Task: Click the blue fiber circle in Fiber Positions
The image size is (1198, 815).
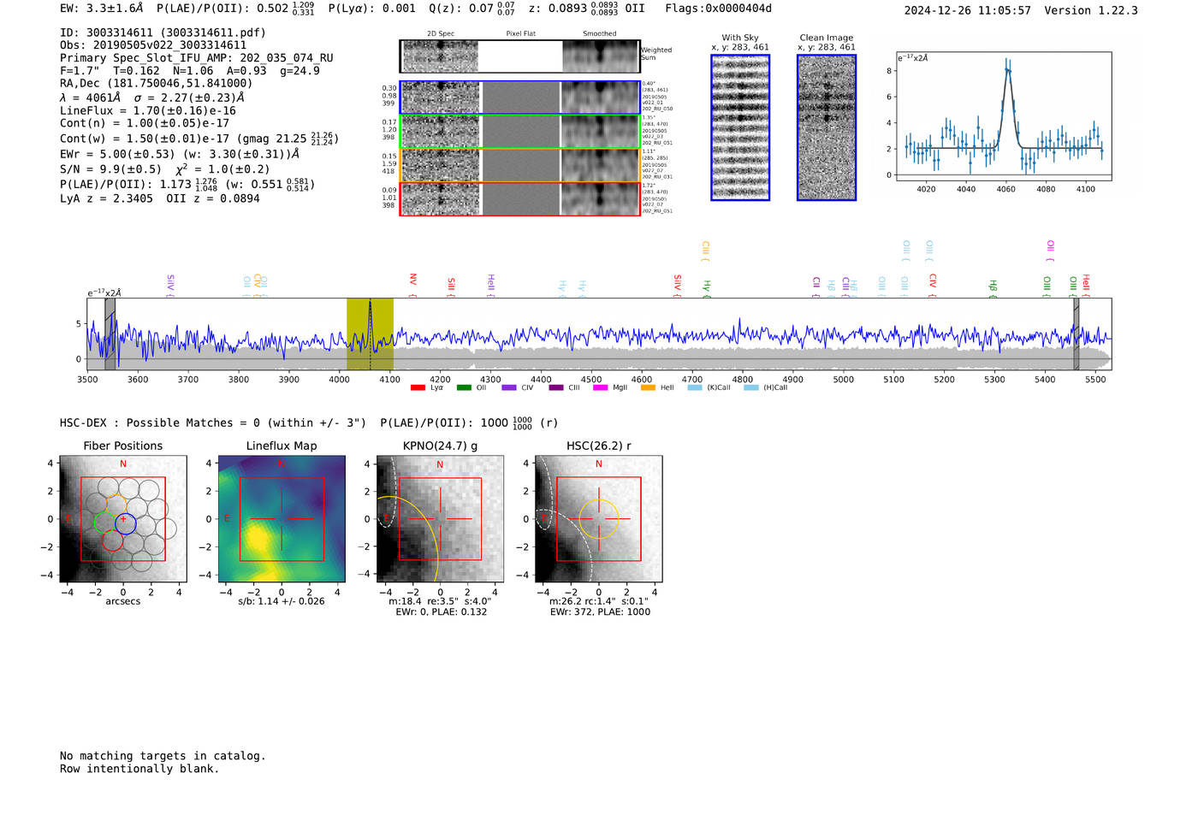Action: (126, 523)
